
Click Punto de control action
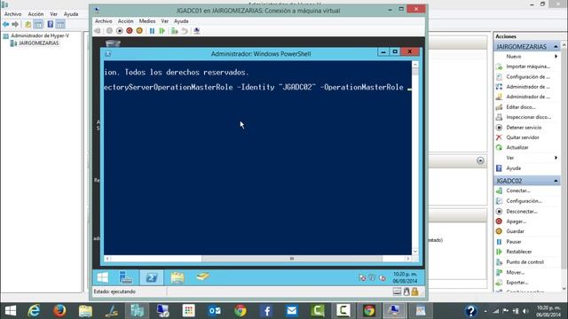pyautogui.click(x=525, y=262)
